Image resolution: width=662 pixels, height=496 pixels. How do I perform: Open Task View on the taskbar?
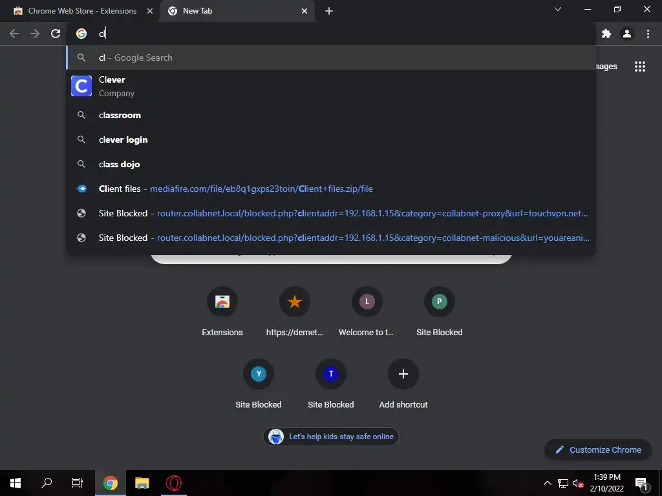pyautogui.click(x=78, y=483)
